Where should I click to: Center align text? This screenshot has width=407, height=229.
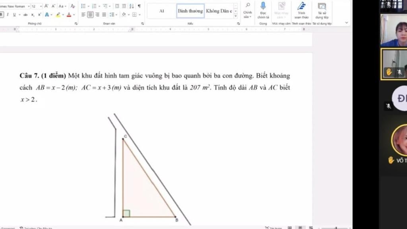point(90,15)
